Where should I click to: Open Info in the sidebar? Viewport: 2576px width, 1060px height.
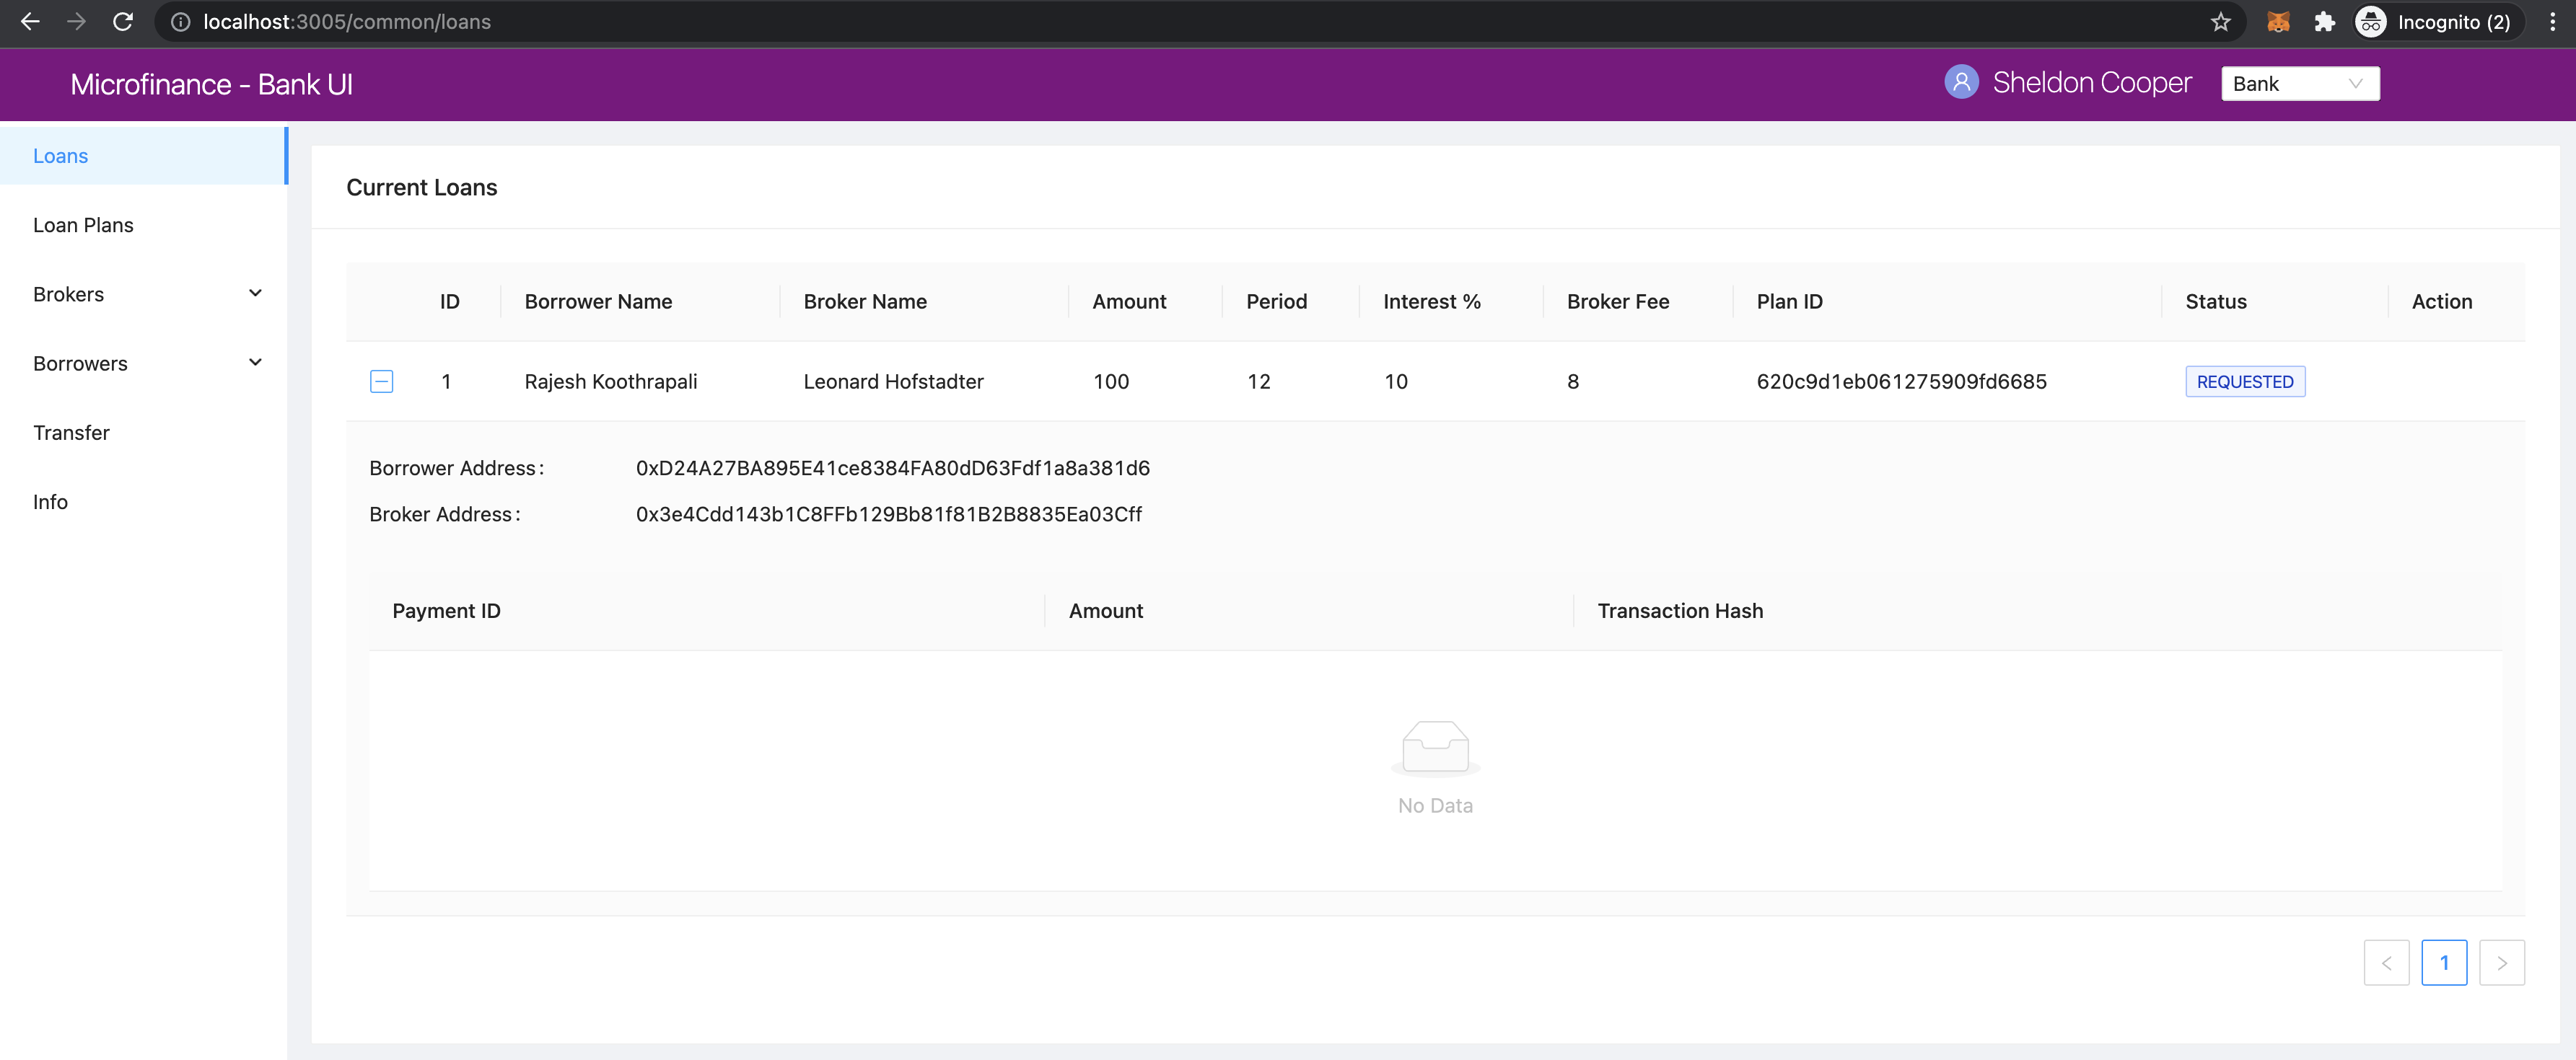pos(143,503)
